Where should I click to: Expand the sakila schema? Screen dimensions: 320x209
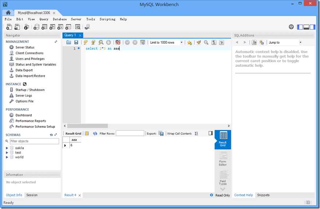click(7, 148)
